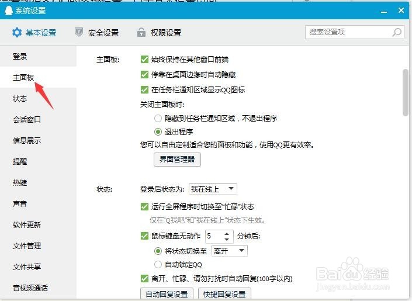The image size is (412, 301).
Task: Open the 基本设置 tab
Action: (x=34, y=33)
